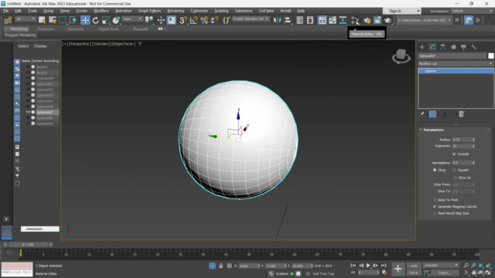Open selection filter All dropdown
The image size is (495, 278).
click(x=25, y=19)
